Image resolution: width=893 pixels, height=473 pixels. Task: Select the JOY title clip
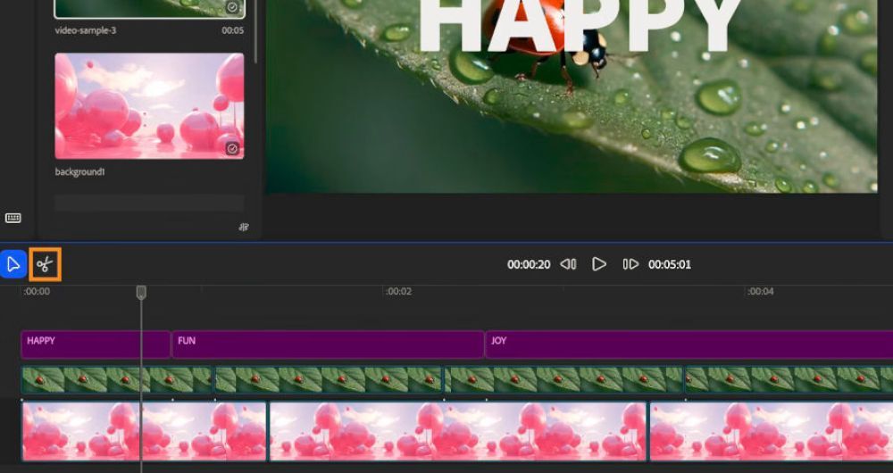click(x=688, y=344)
